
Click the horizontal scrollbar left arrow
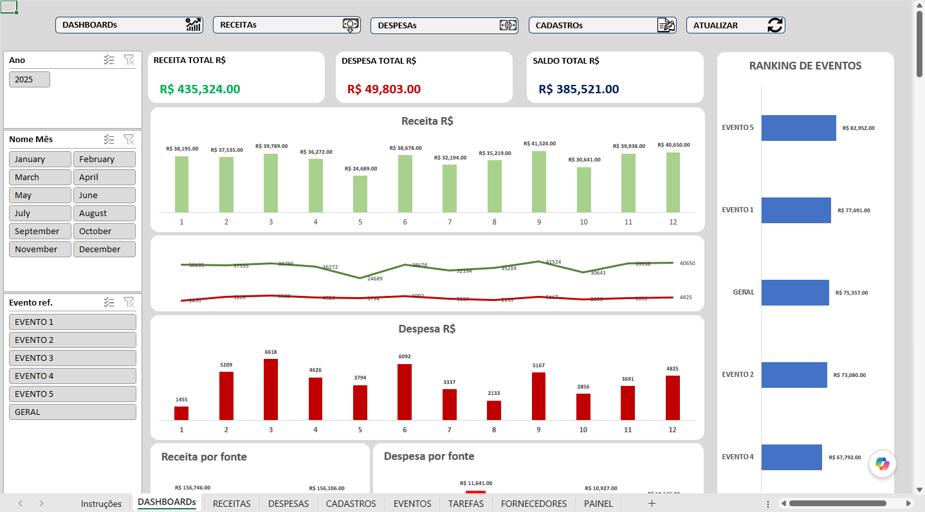pos(783,504)
